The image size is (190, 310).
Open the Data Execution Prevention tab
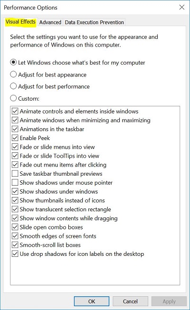[x=94, y=22]
